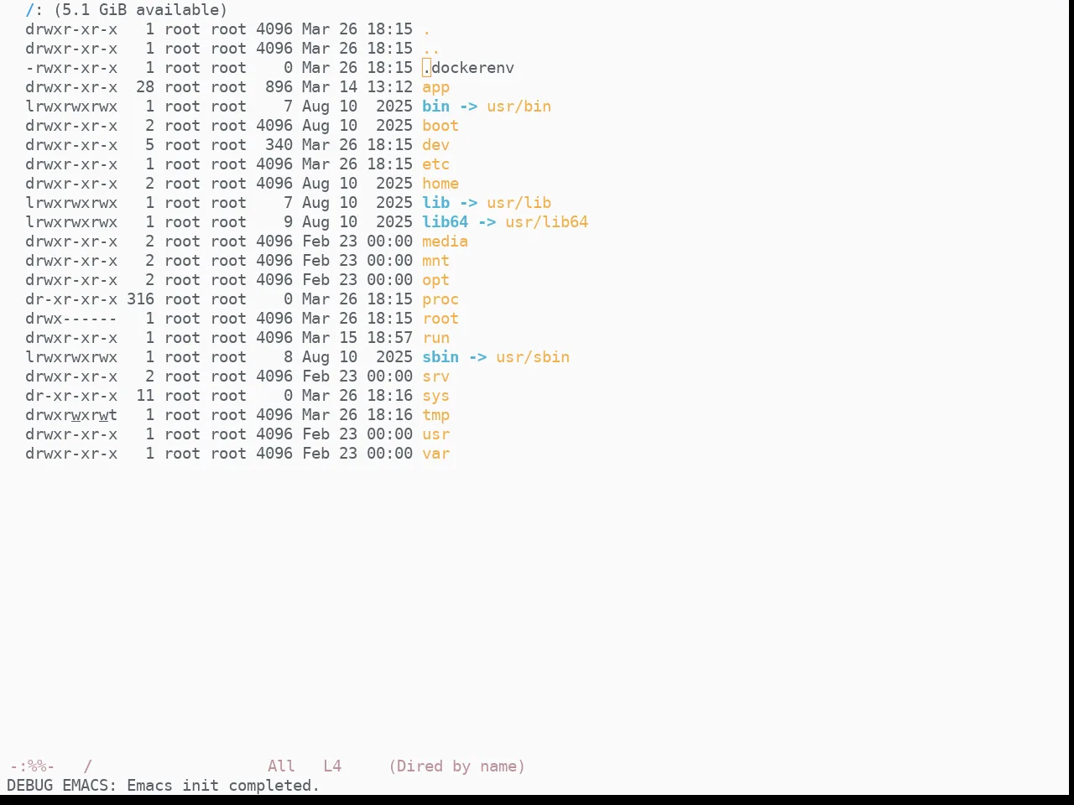Open the home directory entry
The image size is (1074, 805).
coord(441,184)
